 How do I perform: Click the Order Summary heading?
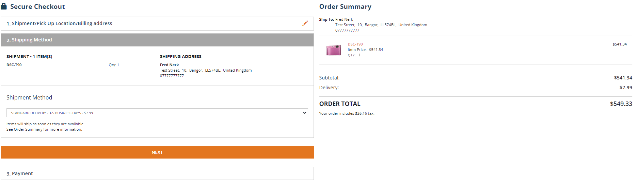click(x=345, y=6)
